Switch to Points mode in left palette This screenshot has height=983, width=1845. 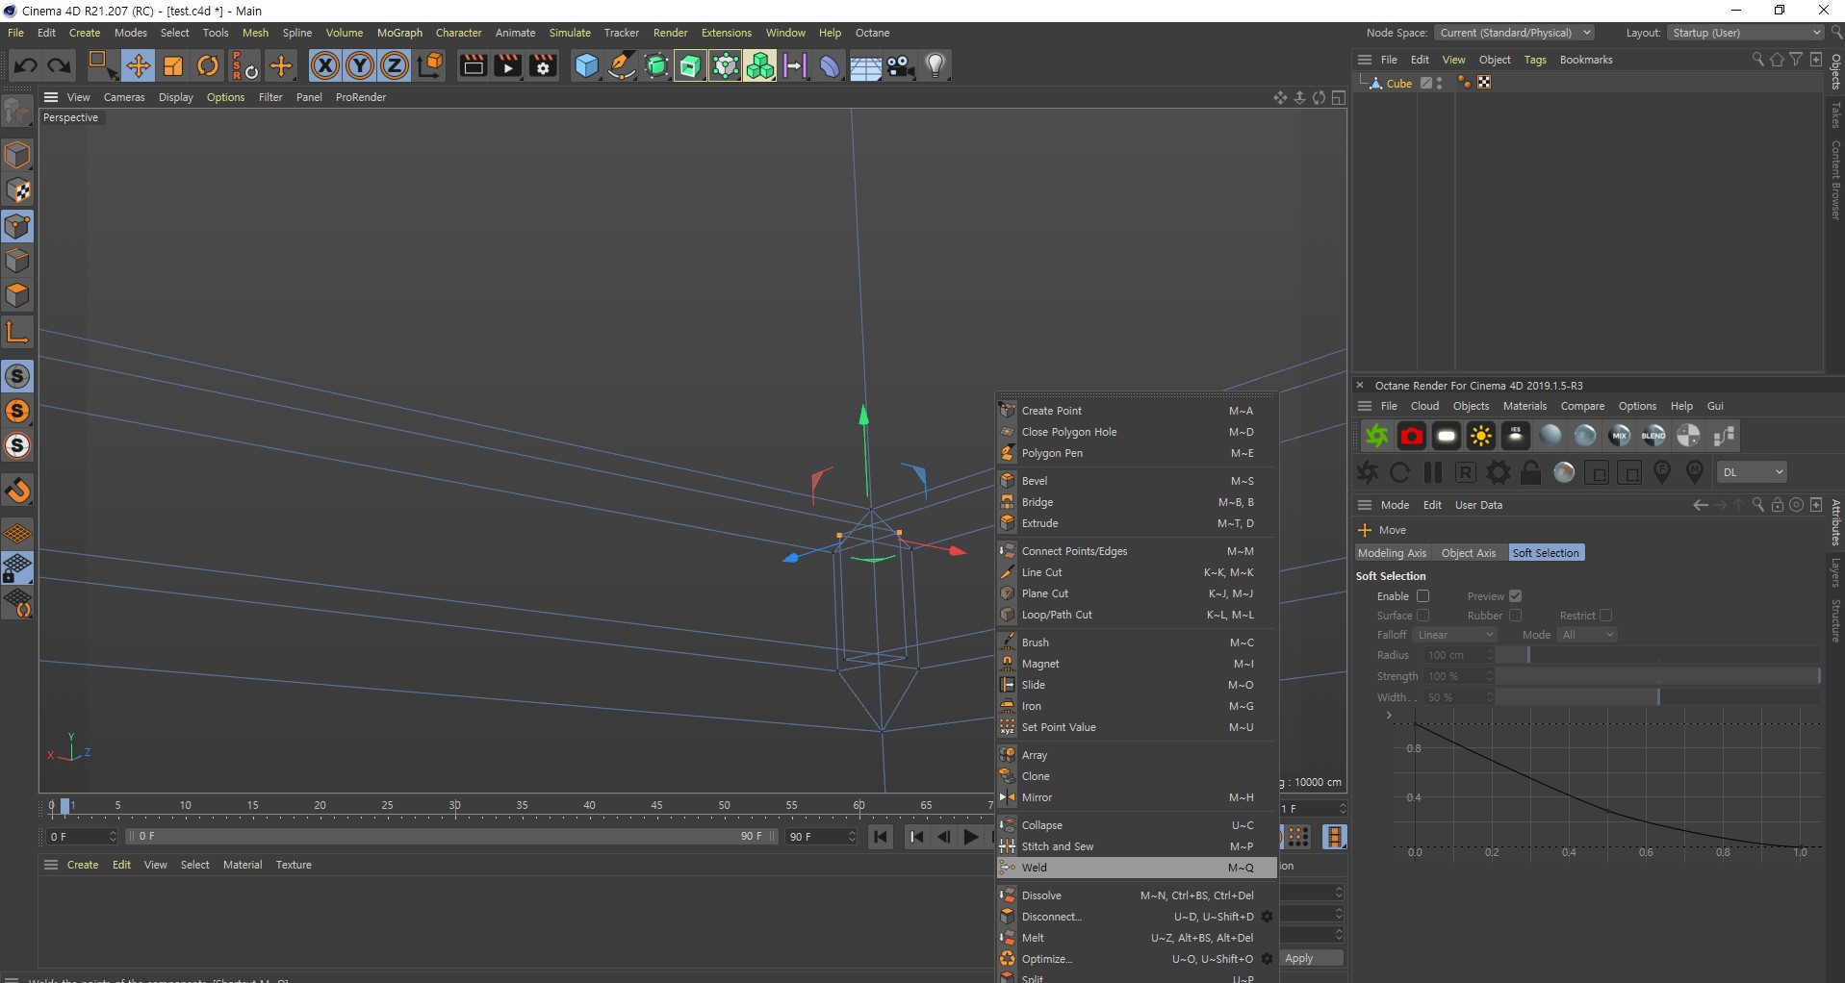tap(17, 226)
